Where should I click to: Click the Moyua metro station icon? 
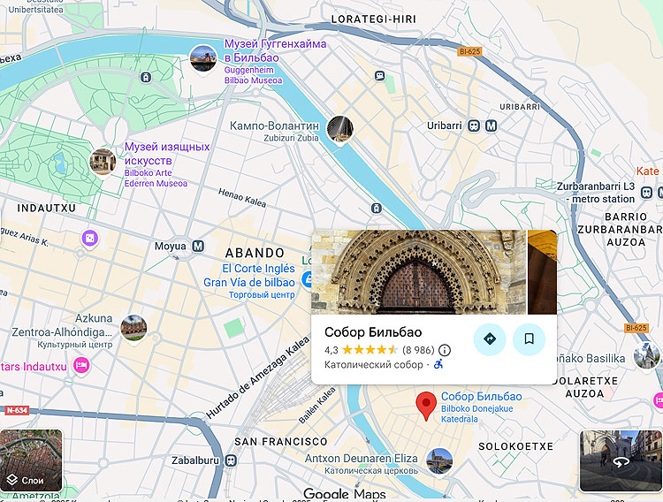[198, 246]
